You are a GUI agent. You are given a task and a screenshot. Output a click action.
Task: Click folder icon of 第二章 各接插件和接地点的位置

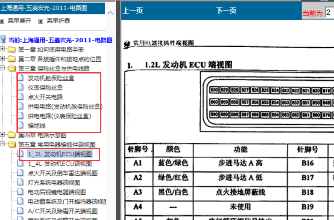[x=12, y=59]
